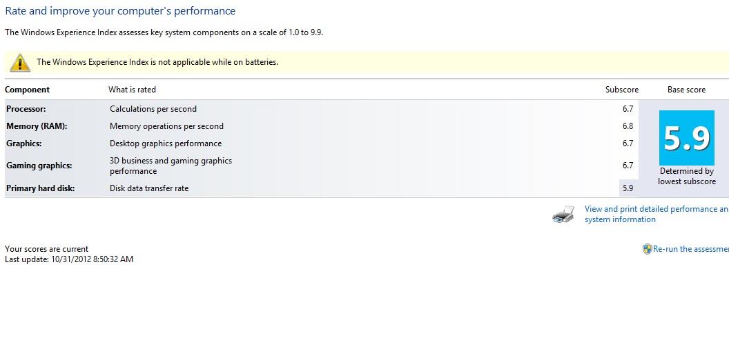
Task: Click the printer icon
Action: click(x=563, y=215)
